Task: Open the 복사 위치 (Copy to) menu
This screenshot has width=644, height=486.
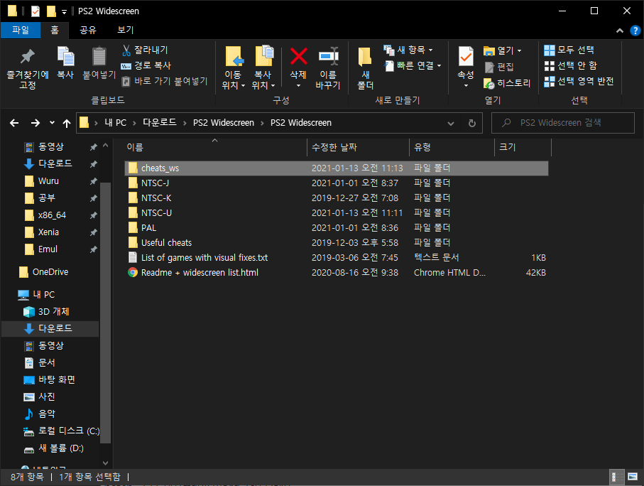Action: click(263, 67)
